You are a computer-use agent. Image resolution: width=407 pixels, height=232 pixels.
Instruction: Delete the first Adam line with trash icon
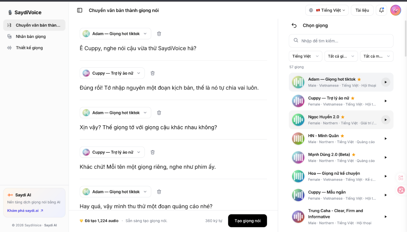(159, 34)
